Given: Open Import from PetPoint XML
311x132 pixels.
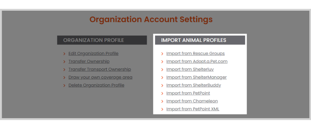Looking at the screenshot, I should (x=193, y=109).
